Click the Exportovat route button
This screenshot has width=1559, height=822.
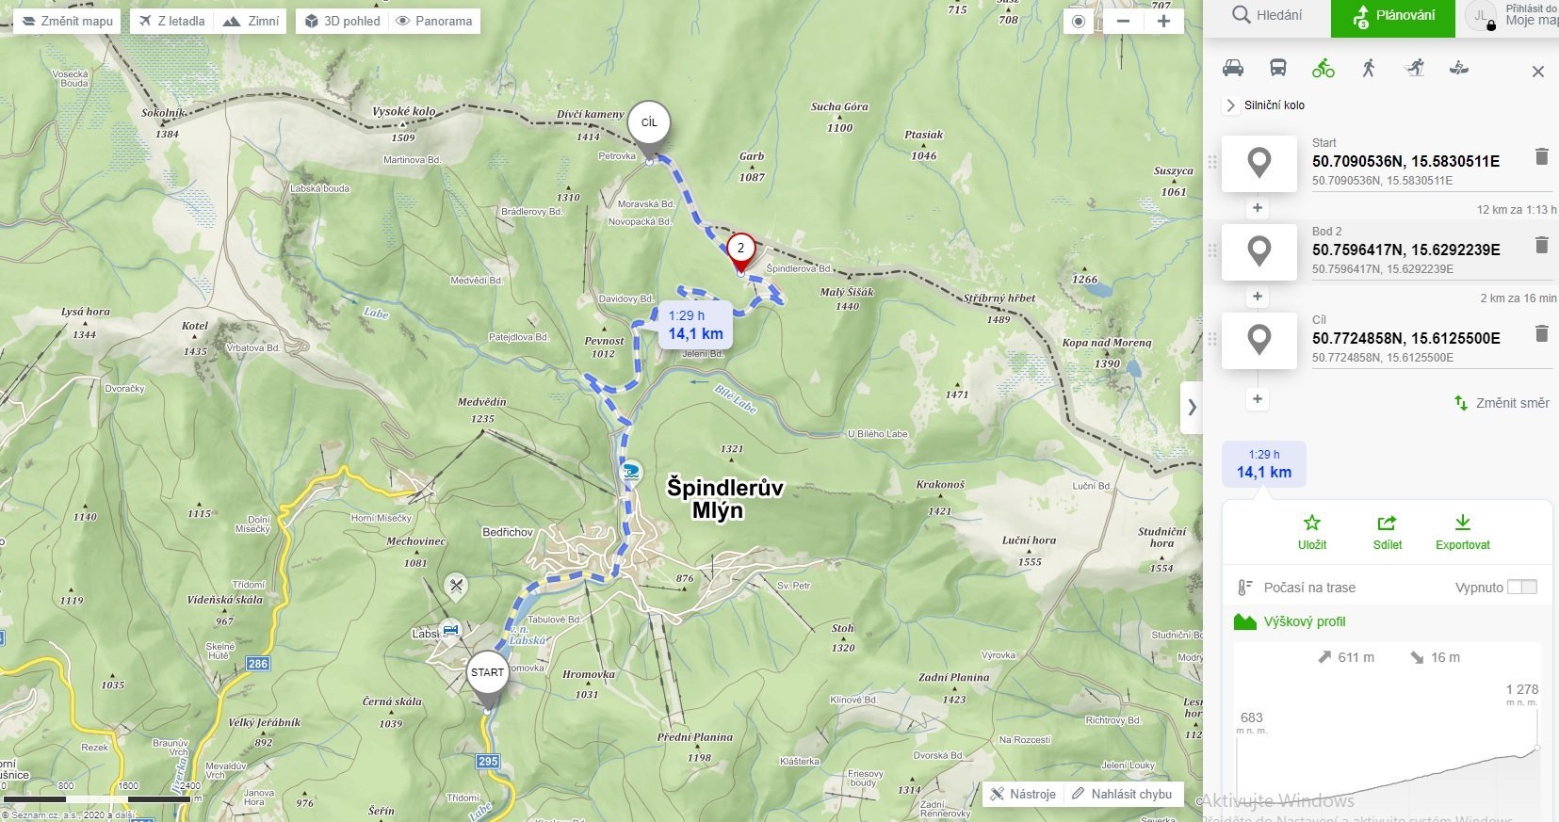pos(1463,532)
